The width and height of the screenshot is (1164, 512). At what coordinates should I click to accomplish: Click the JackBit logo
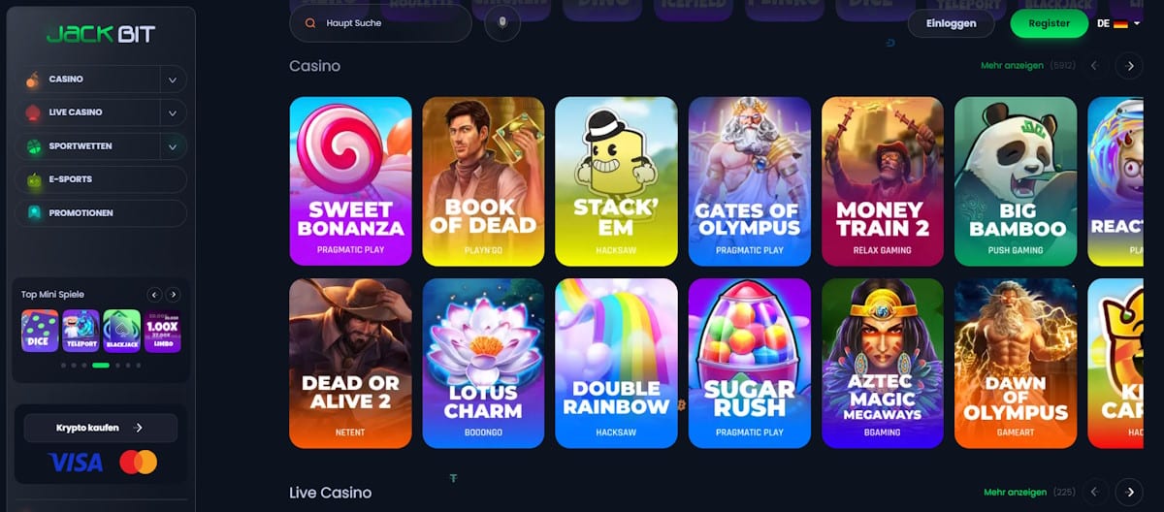(101, 35)
